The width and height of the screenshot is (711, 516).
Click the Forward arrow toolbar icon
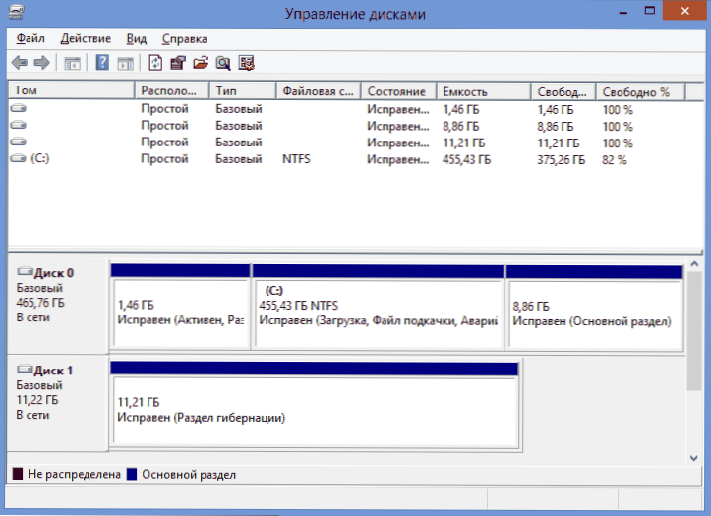[x=41, y=63]
